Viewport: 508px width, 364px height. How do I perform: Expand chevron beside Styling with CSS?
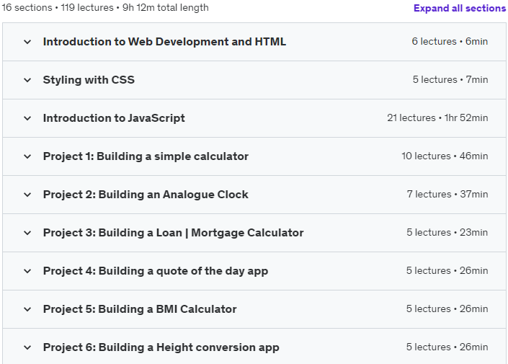(27, 80)
